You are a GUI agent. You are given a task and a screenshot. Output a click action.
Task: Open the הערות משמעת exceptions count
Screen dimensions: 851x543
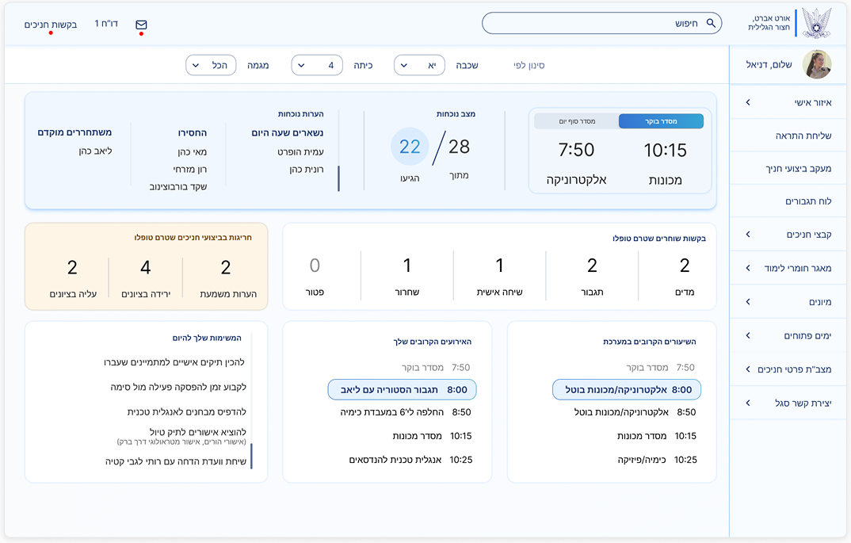point(226,267)
